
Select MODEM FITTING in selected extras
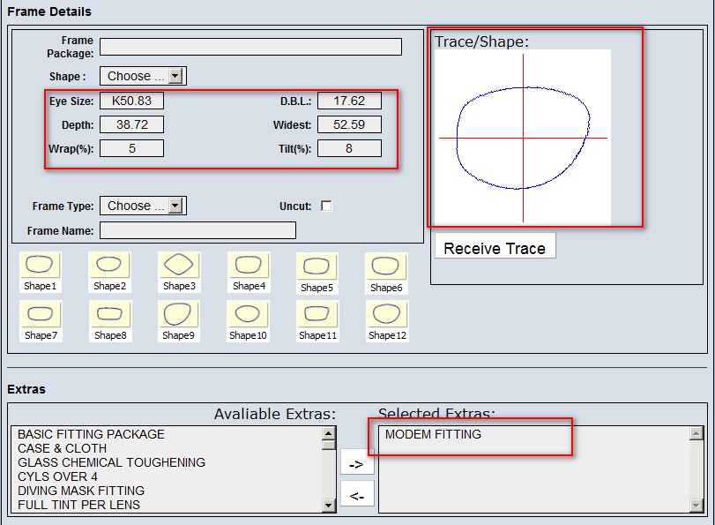click(433, 434)
